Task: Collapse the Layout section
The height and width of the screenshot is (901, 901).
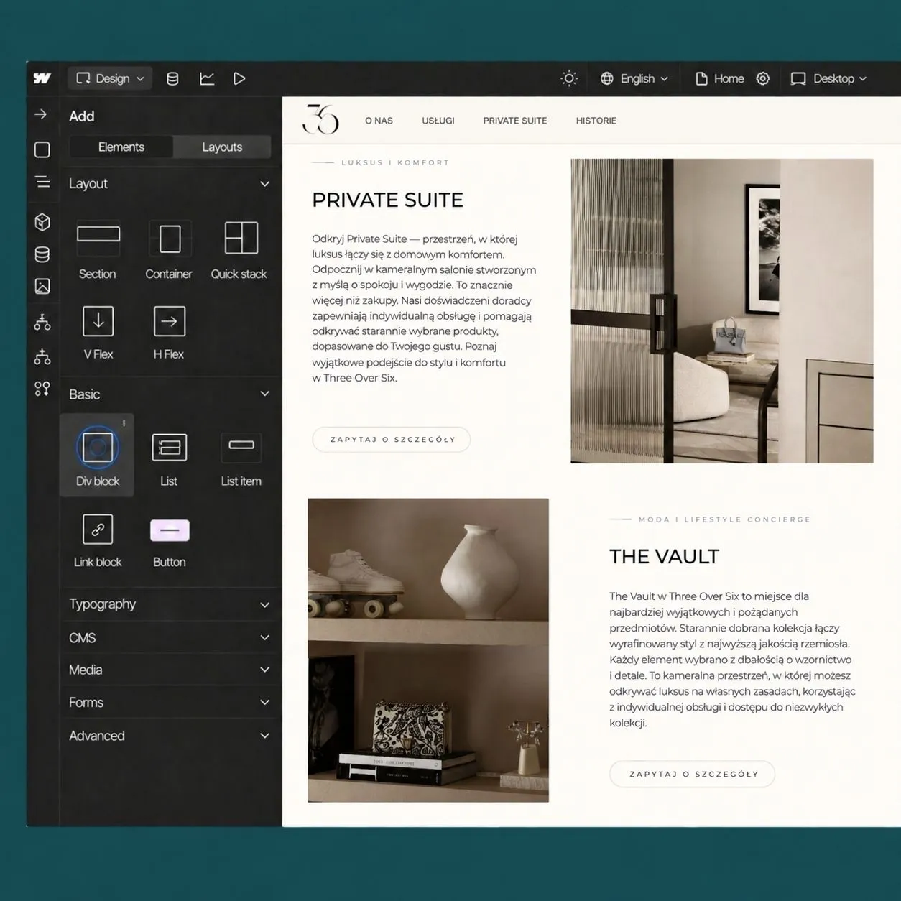Action: tap(264, 184)
